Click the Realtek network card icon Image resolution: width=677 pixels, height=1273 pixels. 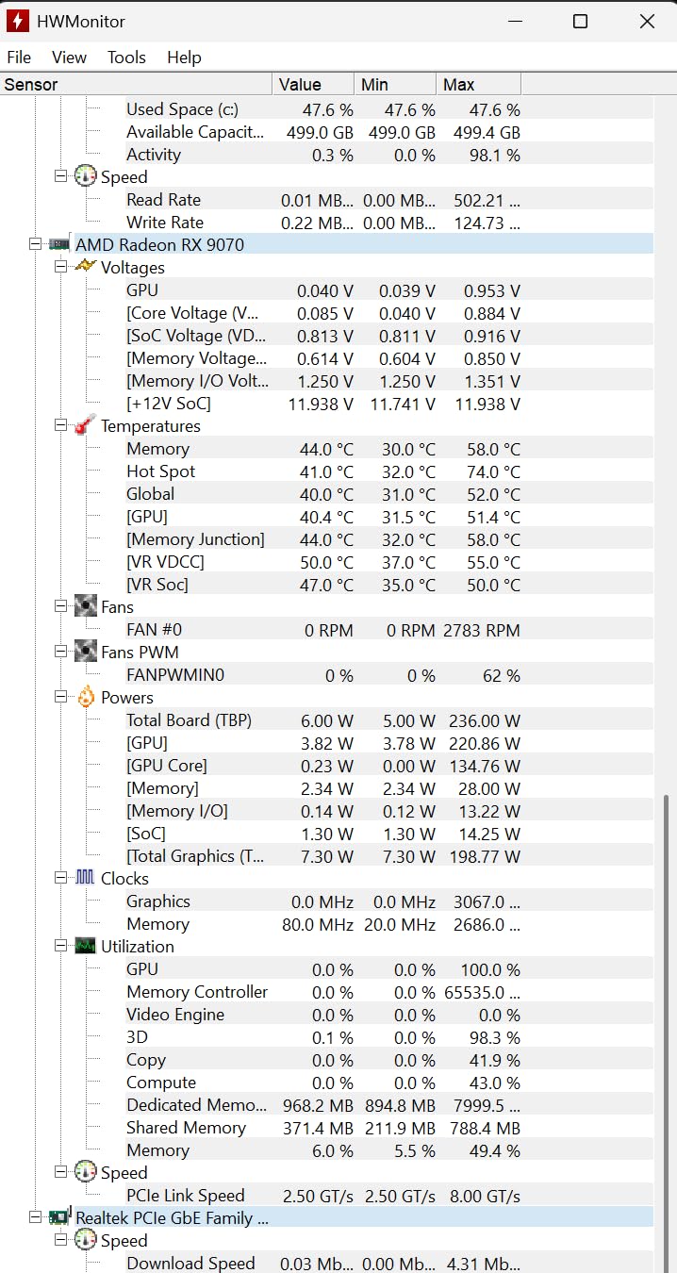(60, 1216)
